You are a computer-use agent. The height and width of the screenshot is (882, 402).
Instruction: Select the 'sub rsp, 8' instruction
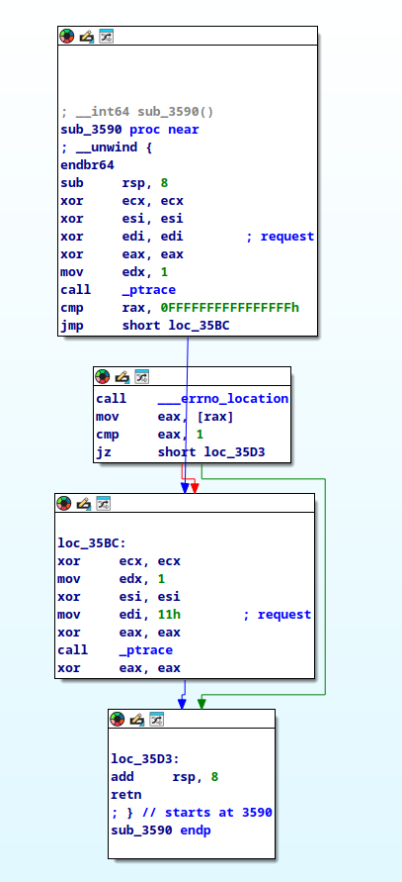click(x=115, y=183)
